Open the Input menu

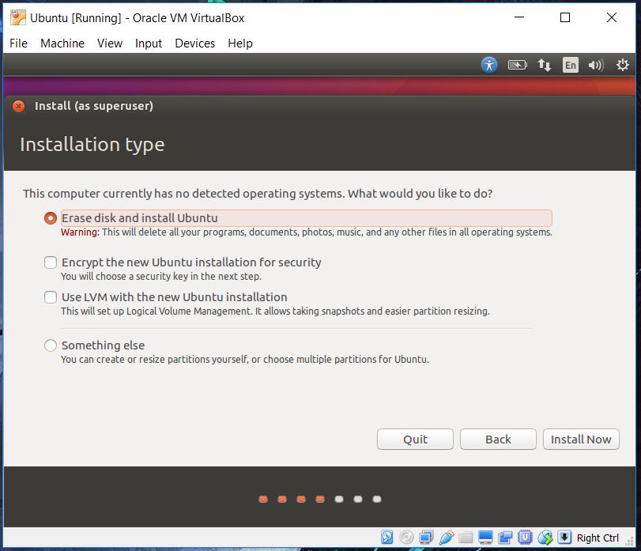click(x=149, y=43)
